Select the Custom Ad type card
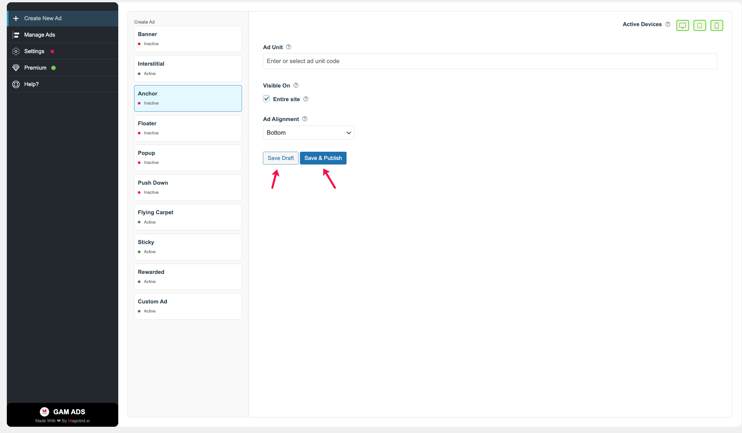 (x=188, y=307)
